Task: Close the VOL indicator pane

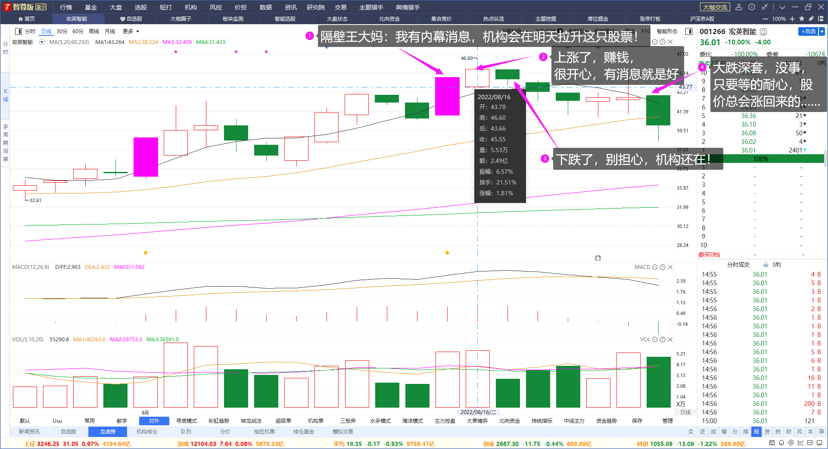Action: coord(670,340)
